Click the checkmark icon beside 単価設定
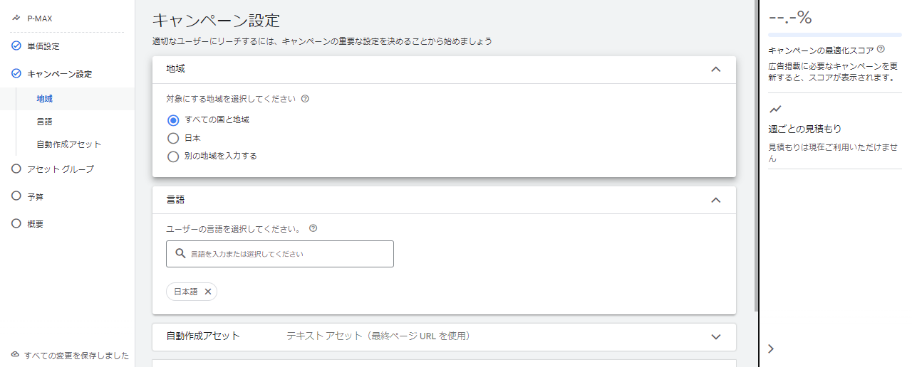The height and width of the screenshot is (367, 912). (x=16, y=46)
